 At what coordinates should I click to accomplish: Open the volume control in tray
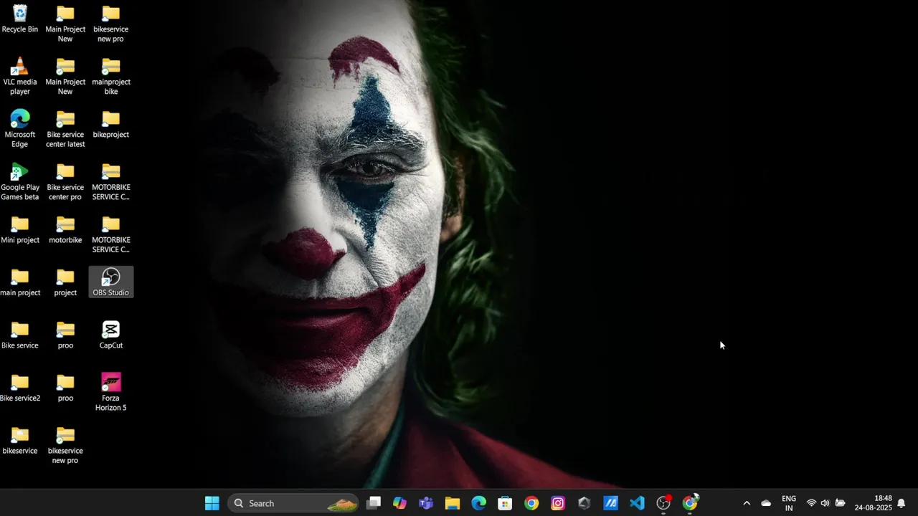(x=825, y=503)
